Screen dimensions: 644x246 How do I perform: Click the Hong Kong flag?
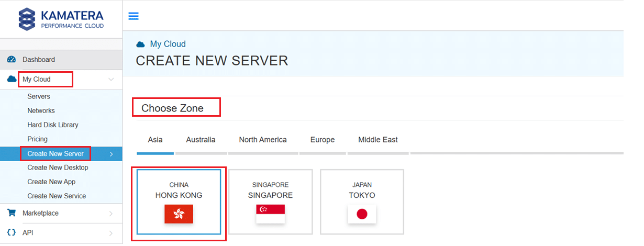(179, 214)
